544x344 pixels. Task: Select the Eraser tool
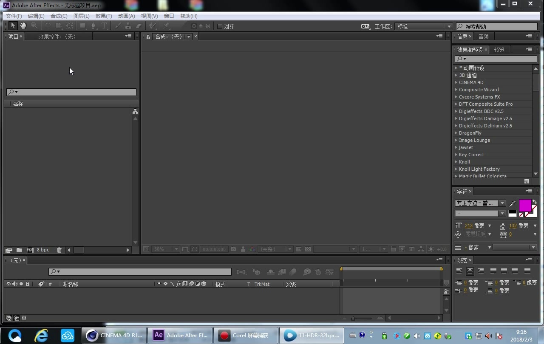(x=138, y=26)
